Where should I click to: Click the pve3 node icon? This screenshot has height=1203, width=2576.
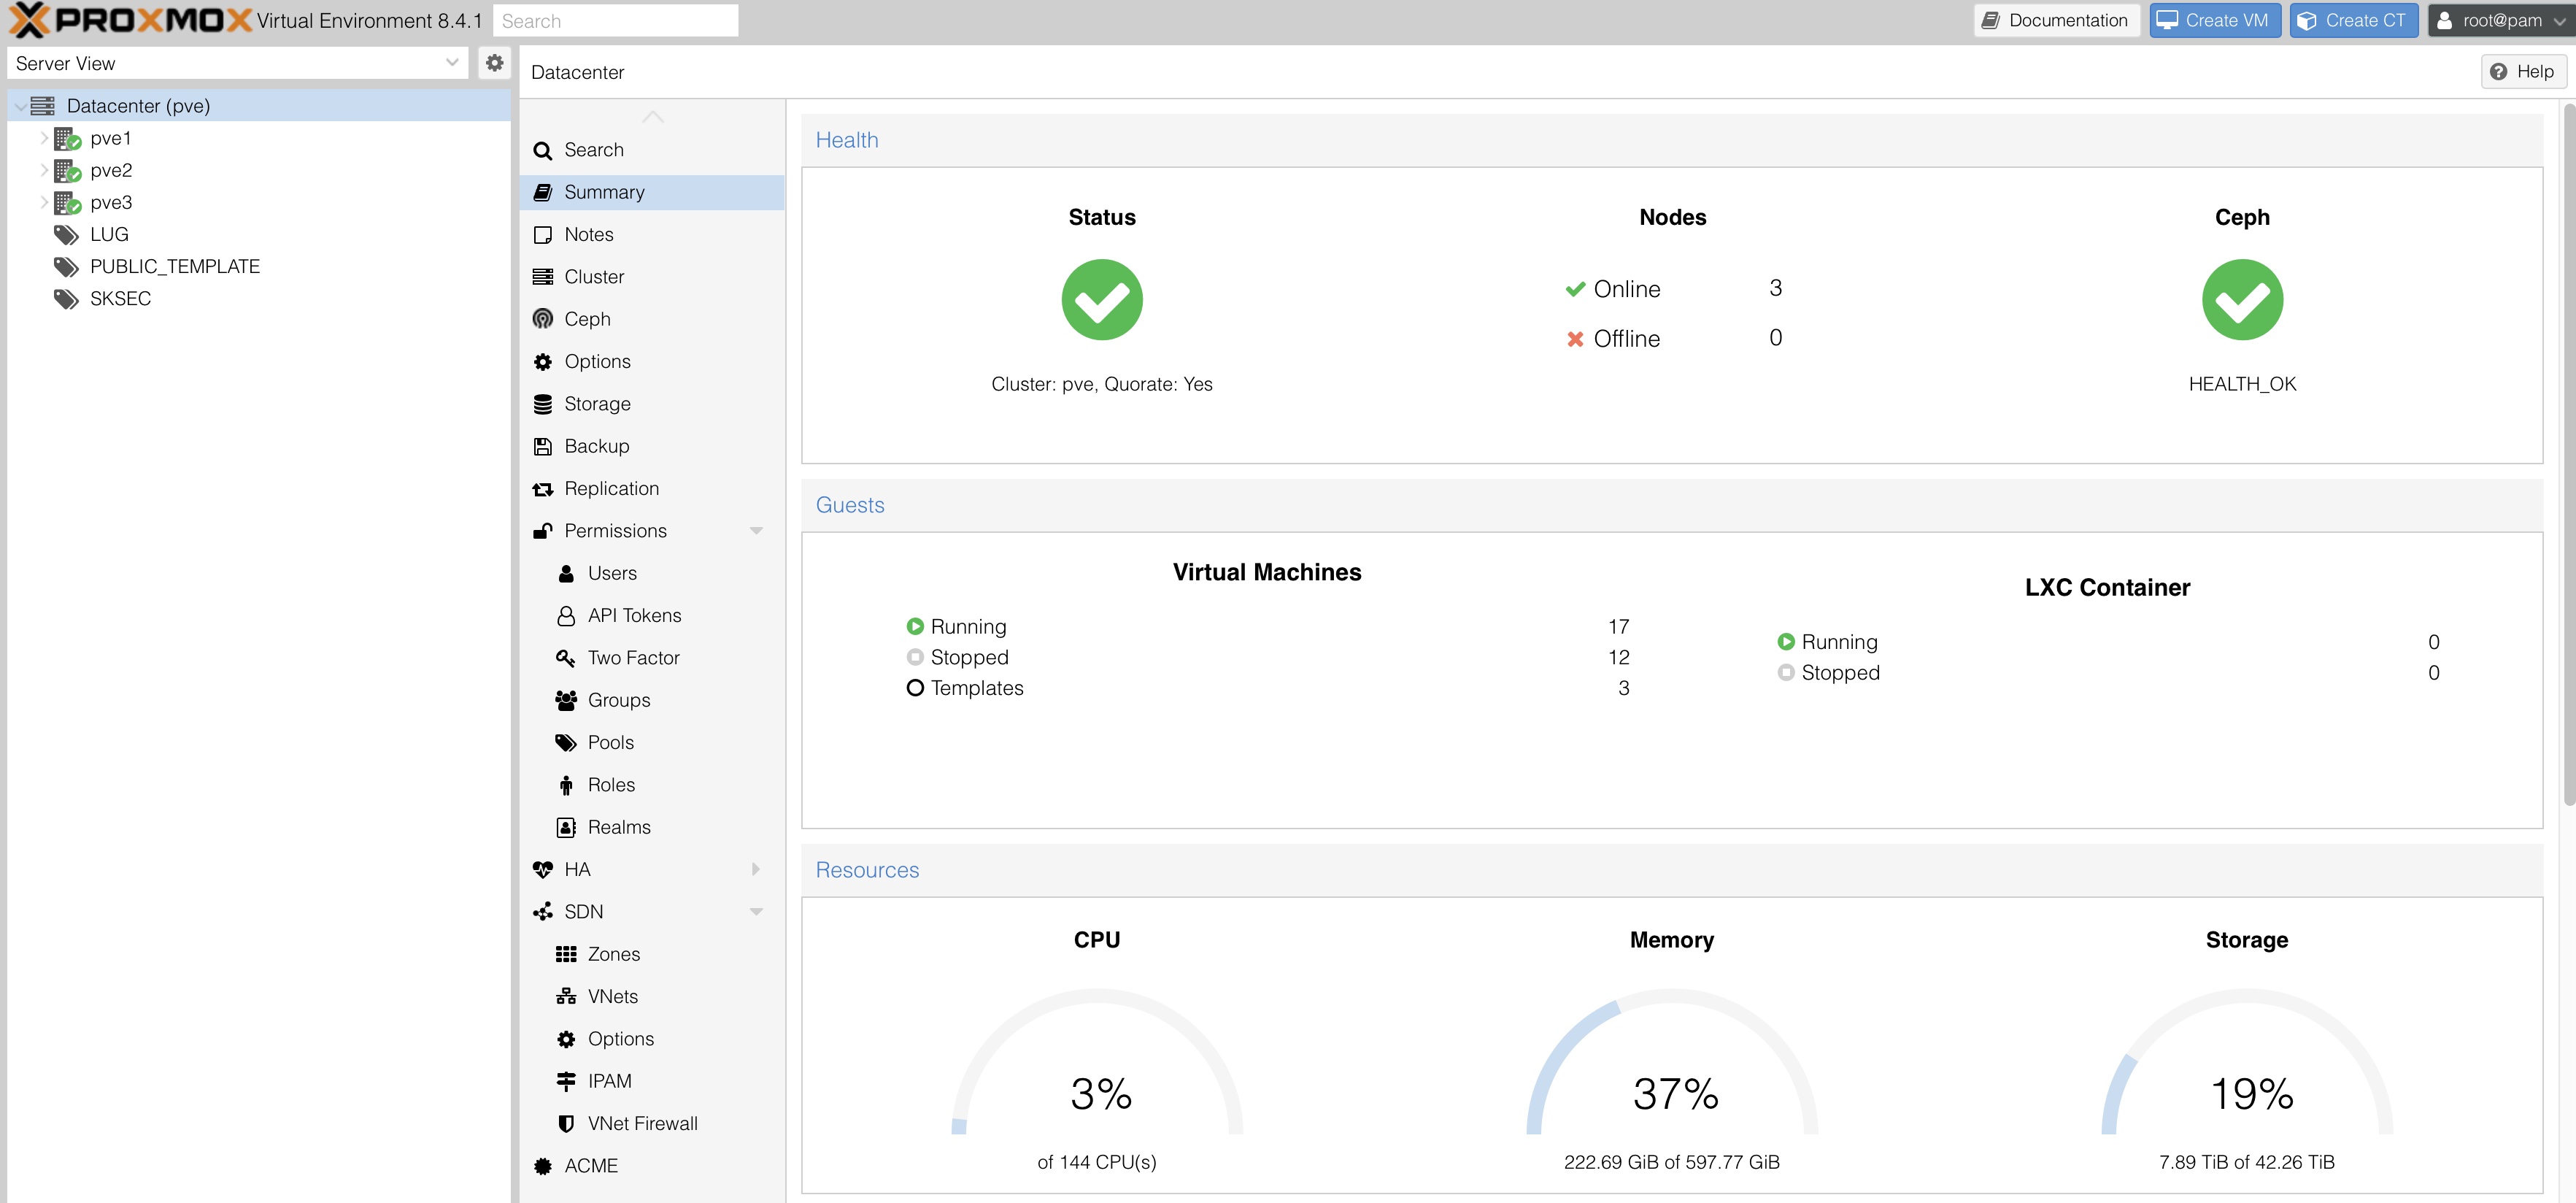coord(67,202)
